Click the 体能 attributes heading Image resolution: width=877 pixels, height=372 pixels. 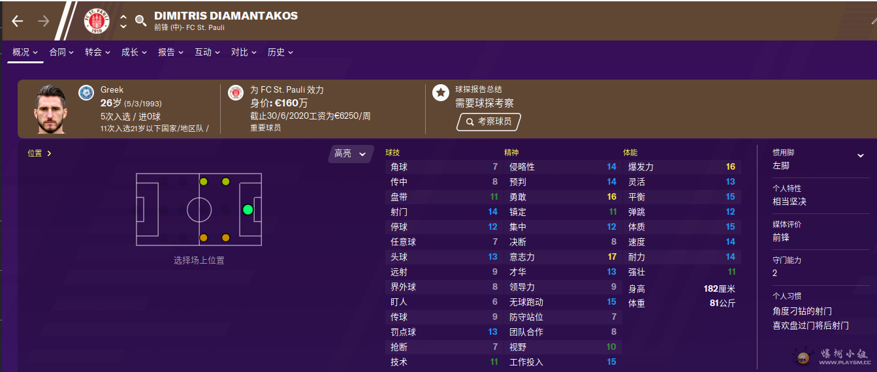(630, 152)
